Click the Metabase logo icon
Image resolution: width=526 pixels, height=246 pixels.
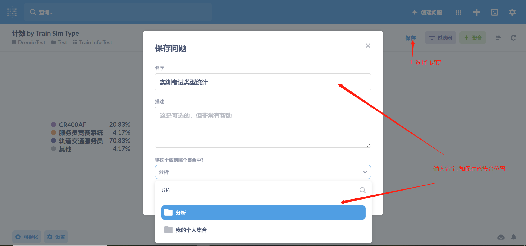[12, 12]
